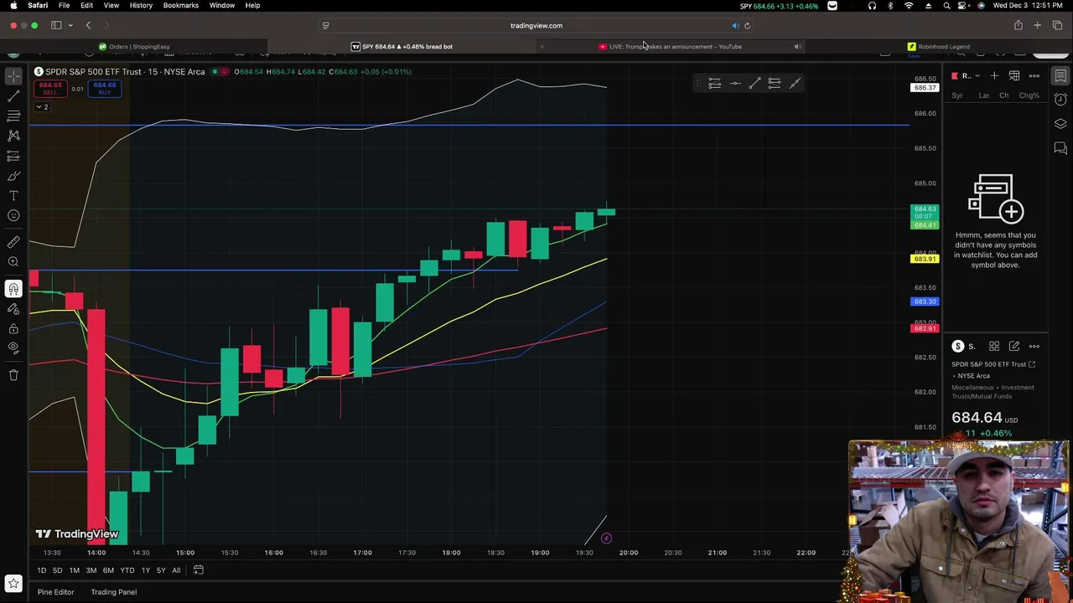Open the go to date calendar icon
The width and height of the screenshot is (1073, 603).
pyautogui.click(x=198, y=570)
